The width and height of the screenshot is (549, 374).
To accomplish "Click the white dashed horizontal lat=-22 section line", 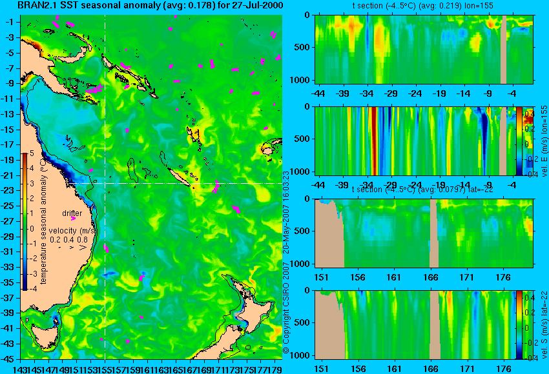I will [175, 183].
